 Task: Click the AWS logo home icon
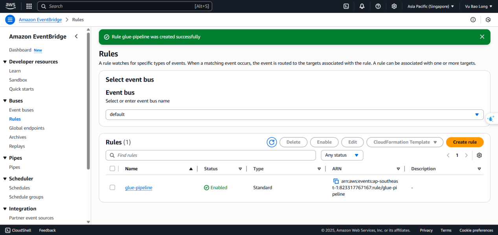tap(11, 6)
